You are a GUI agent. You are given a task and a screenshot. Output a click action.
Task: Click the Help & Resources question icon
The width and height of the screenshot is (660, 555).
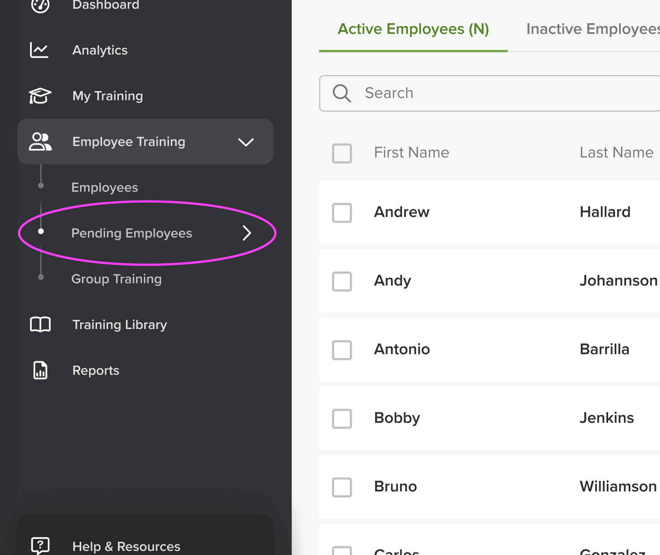click(40, 545)
